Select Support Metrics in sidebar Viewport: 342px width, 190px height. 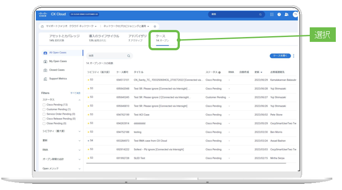pos(58,79)
